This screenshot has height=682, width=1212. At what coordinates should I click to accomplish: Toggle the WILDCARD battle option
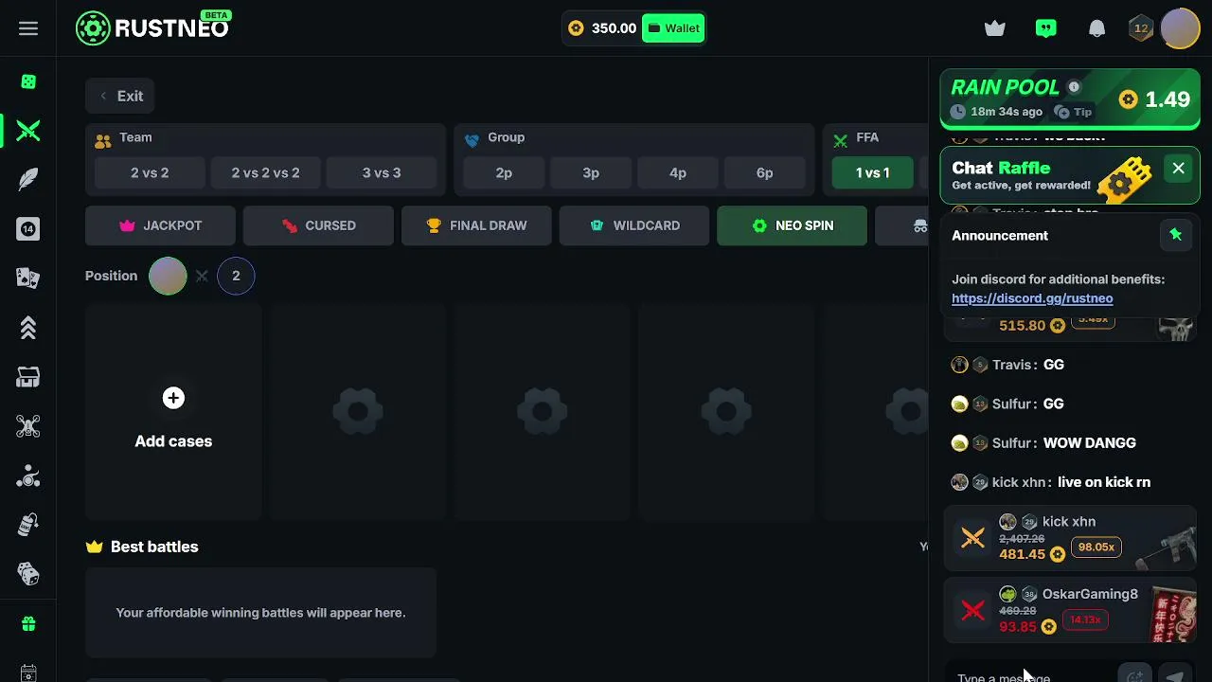pos(634,225)
